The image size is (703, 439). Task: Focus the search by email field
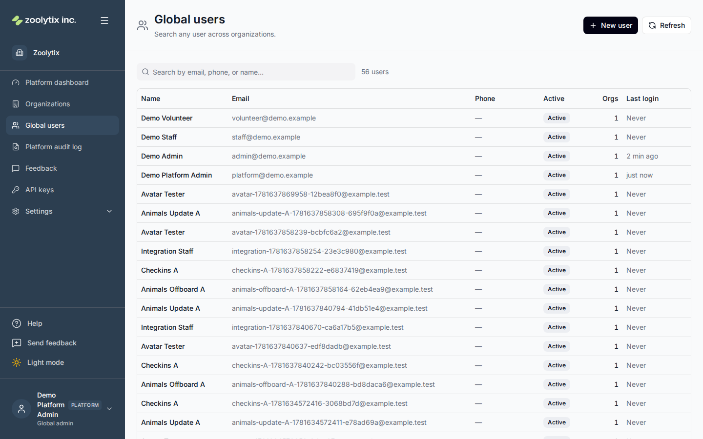[246, 72]
